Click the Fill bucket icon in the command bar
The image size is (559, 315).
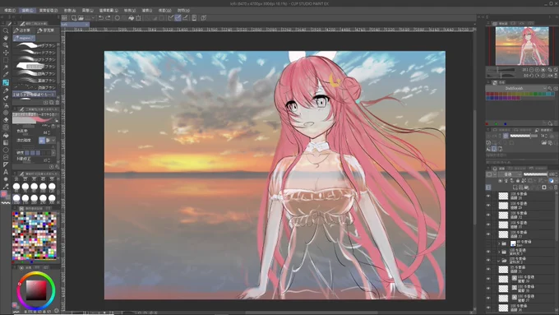(132, 18)
